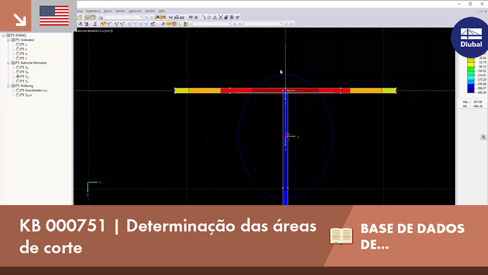Select the Su static moment radio button
Image resolution: width=488 pixels, height=275 pixels.
point(18,76)
